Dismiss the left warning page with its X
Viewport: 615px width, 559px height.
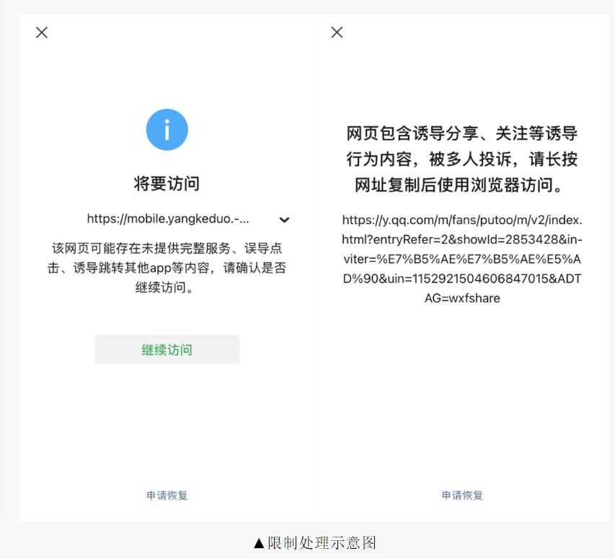tap(41, 32)
